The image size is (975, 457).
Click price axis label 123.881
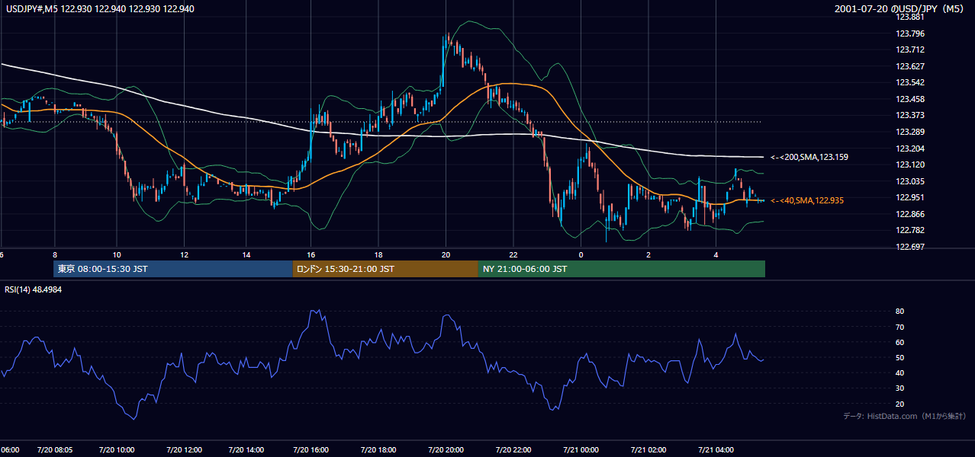tap(909, 17)
